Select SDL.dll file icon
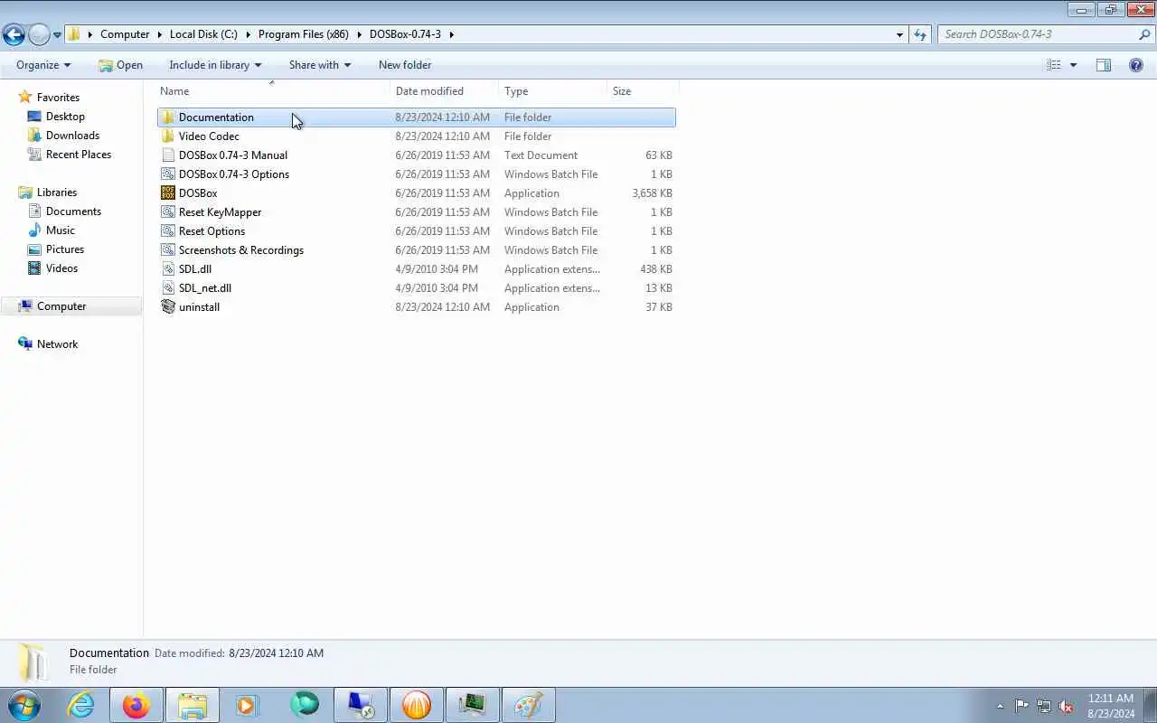This screenshot has width=1157, height=723. (168, 269)
